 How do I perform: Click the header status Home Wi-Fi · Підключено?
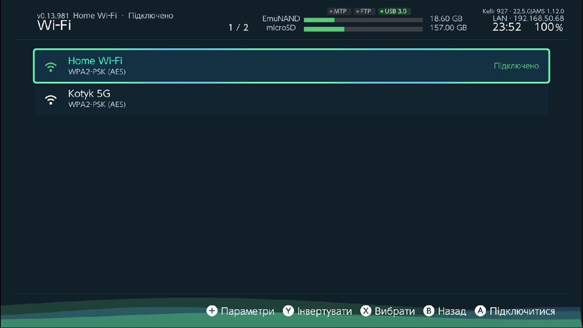123,15
